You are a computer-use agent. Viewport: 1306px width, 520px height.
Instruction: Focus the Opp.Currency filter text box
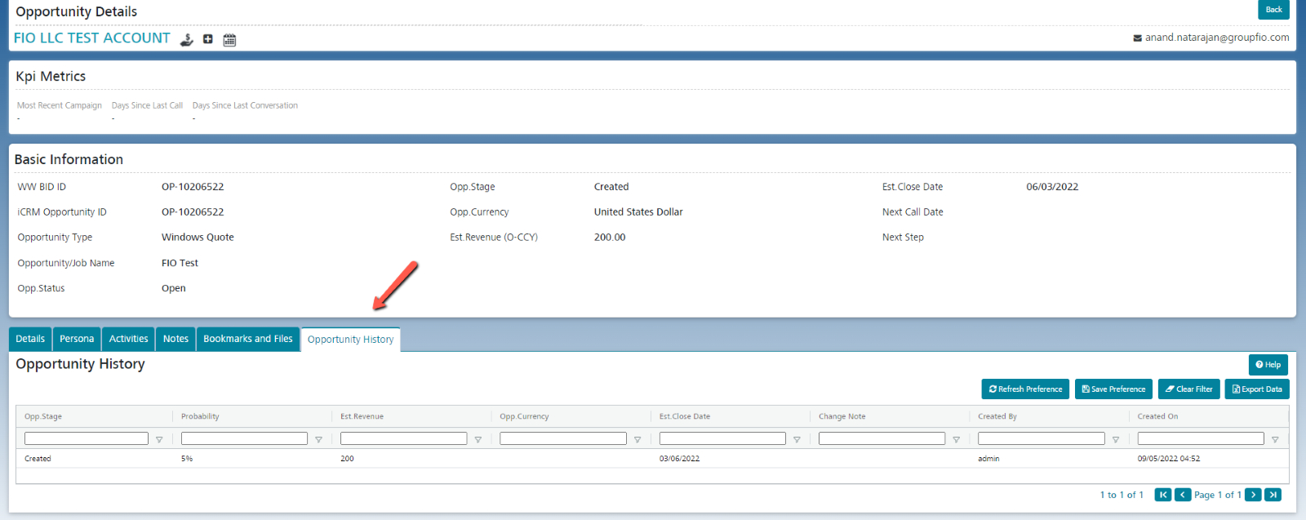563,439
